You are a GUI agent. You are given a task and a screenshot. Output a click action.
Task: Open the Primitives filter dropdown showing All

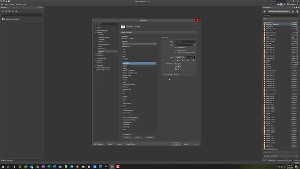(x=139, y=44)
